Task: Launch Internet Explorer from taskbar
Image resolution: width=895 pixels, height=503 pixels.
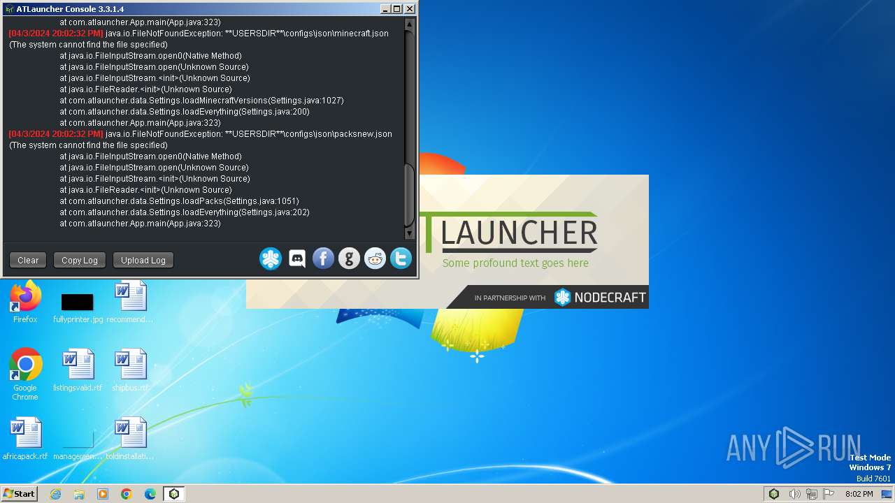Action: click(55, 494)
